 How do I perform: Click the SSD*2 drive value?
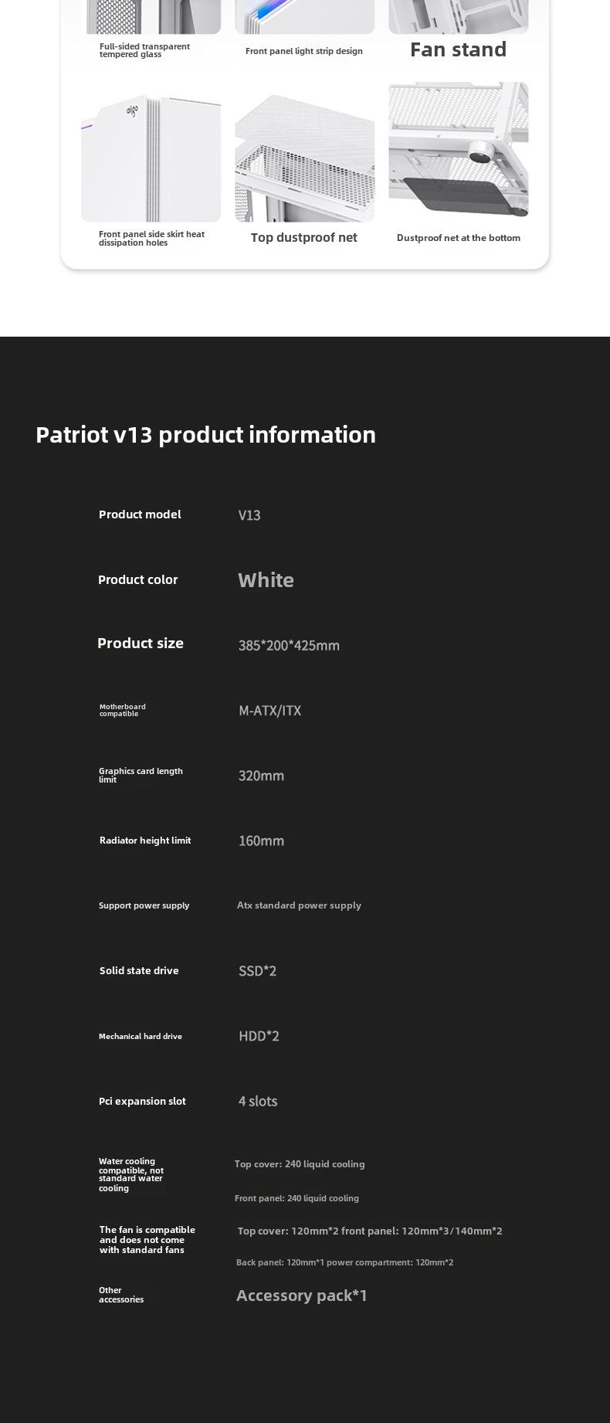257,971
